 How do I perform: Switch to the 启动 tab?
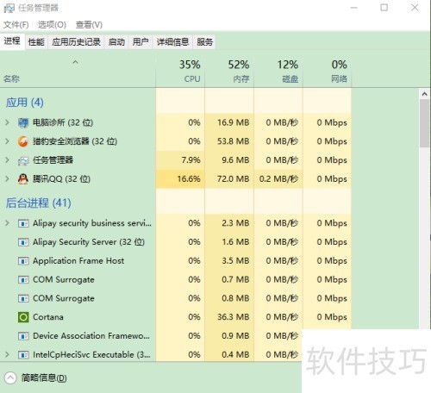click(116, 42)
